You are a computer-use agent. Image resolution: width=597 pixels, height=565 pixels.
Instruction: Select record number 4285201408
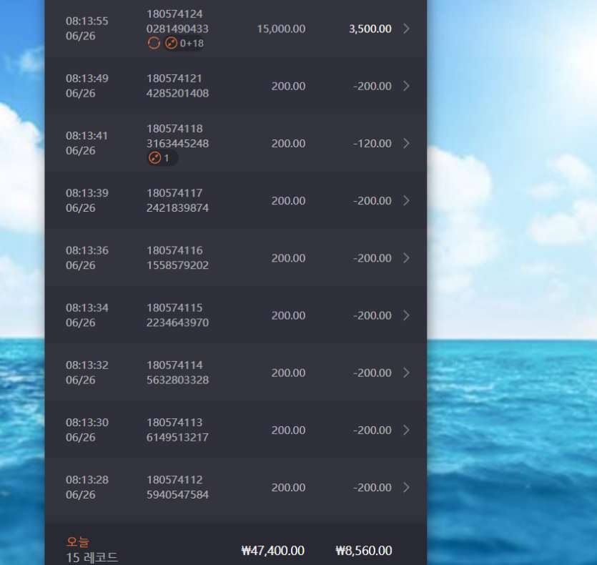(x=177, y=94)
